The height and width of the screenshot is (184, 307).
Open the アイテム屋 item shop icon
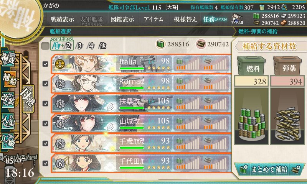(237, 19)
